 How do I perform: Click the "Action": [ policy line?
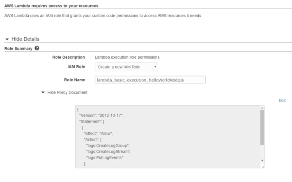pos(92,140)
